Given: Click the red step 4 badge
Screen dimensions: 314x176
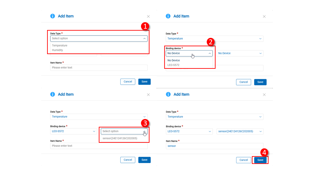Looking at the screenshot, I should [264, 153].
